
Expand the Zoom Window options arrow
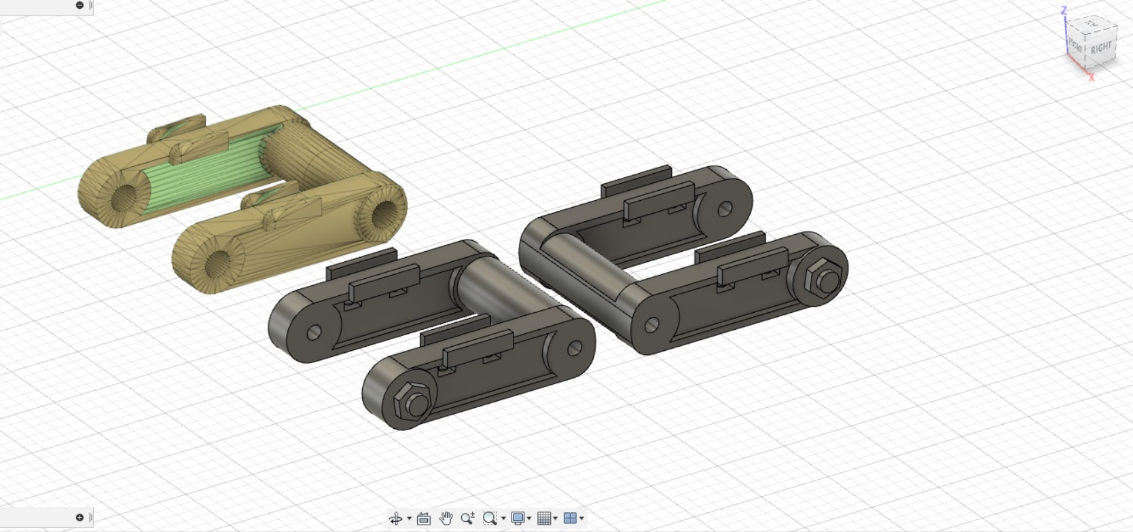[503, 519]
